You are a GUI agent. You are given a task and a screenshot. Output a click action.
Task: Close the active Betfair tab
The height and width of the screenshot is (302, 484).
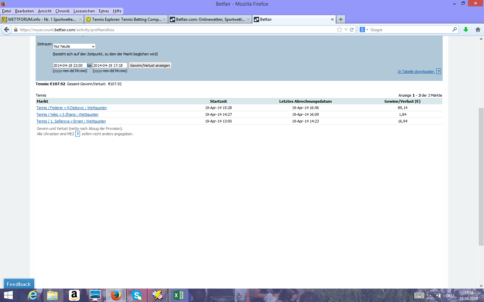coord(332,19)
